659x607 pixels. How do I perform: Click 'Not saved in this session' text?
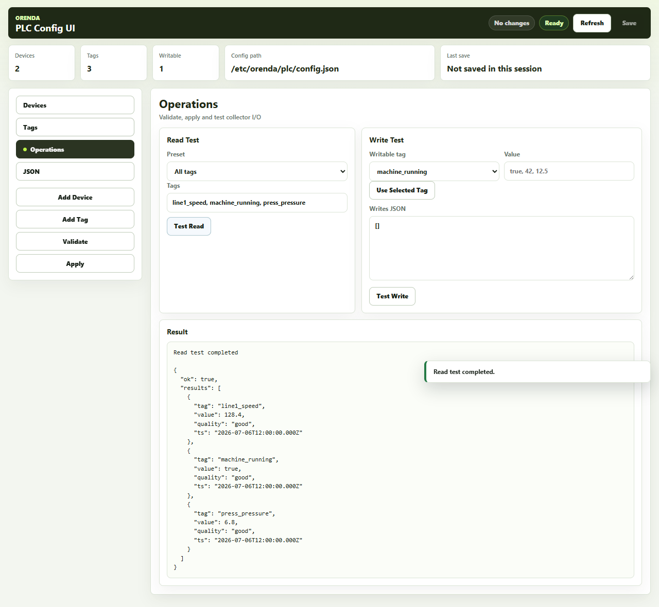494,69
